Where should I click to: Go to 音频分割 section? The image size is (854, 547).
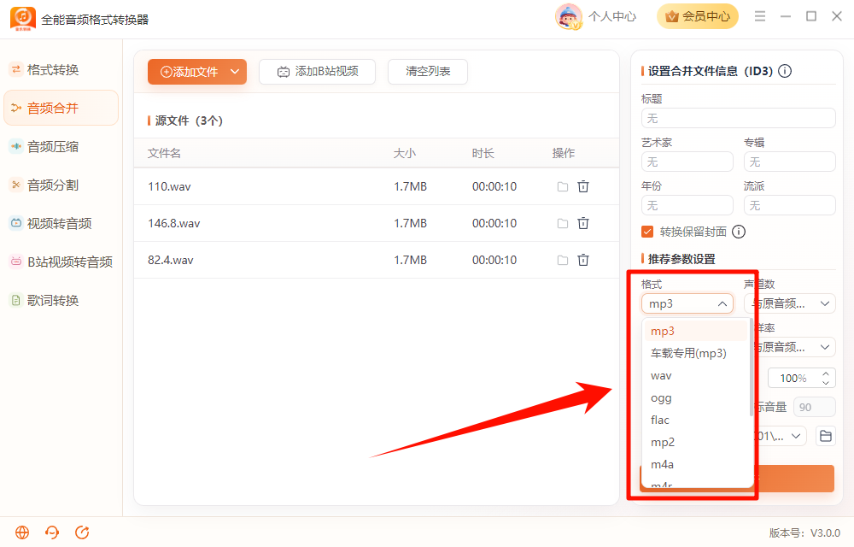click(61, 185)
